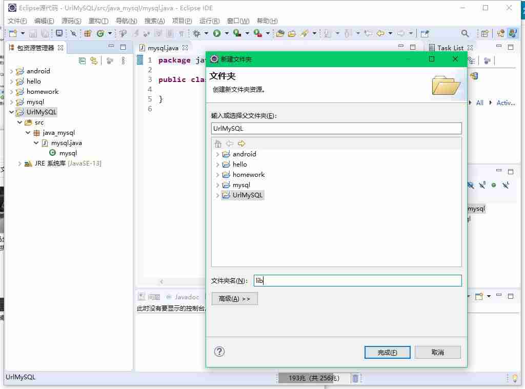Click the New wizard toolbar icon
The width and height of the screenshot is (525, 389).
[x=13, y=33]
